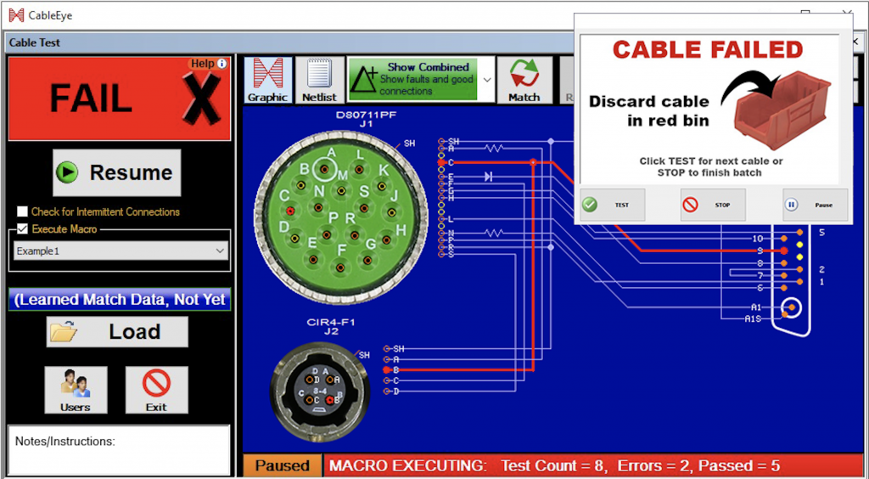Click the Match icon button
This screenshot has width=869, height=479.
point(524,81)
